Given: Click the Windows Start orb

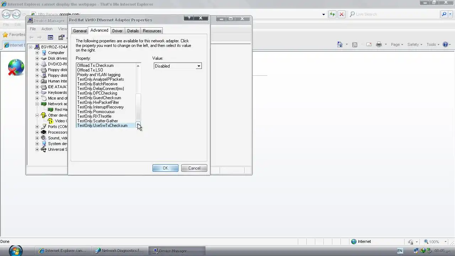Looking at the screenshot, I should pos(15,251).
